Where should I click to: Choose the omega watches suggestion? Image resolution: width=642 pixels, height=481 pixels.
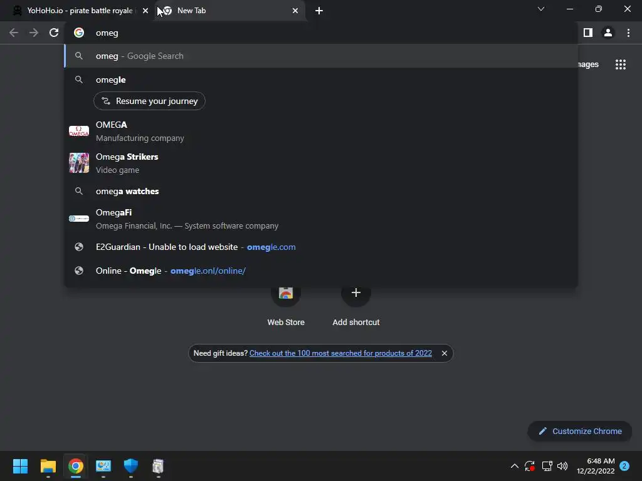click(x=321, y=191)
